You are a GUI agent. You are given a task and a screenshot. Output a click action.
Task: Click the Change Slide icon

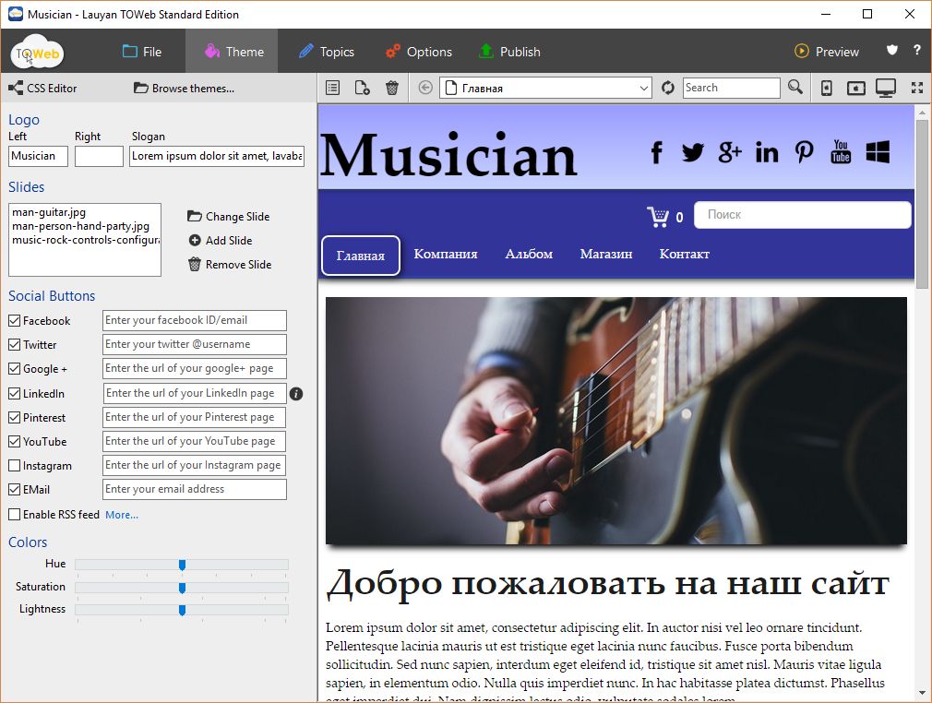pos(193,217)
